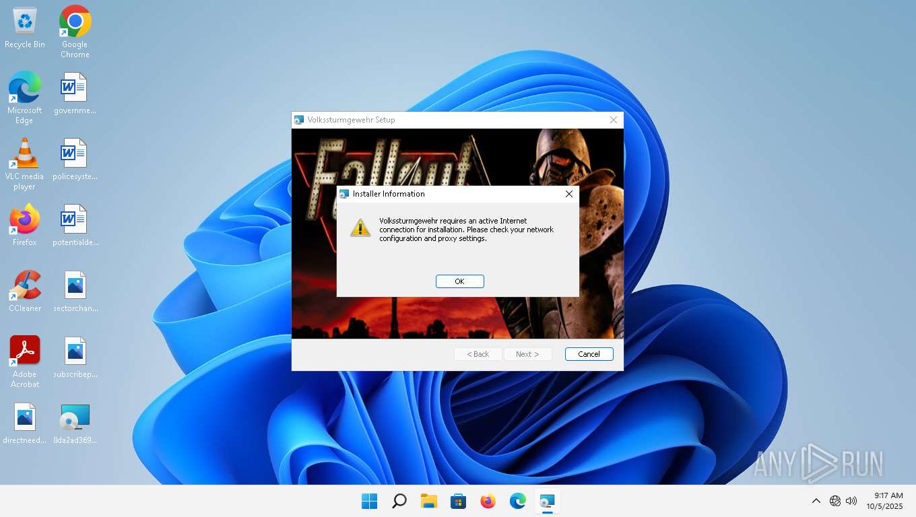
Task: Select the Adobe Acrobat desktop shortcut
Action: (25, 361)
